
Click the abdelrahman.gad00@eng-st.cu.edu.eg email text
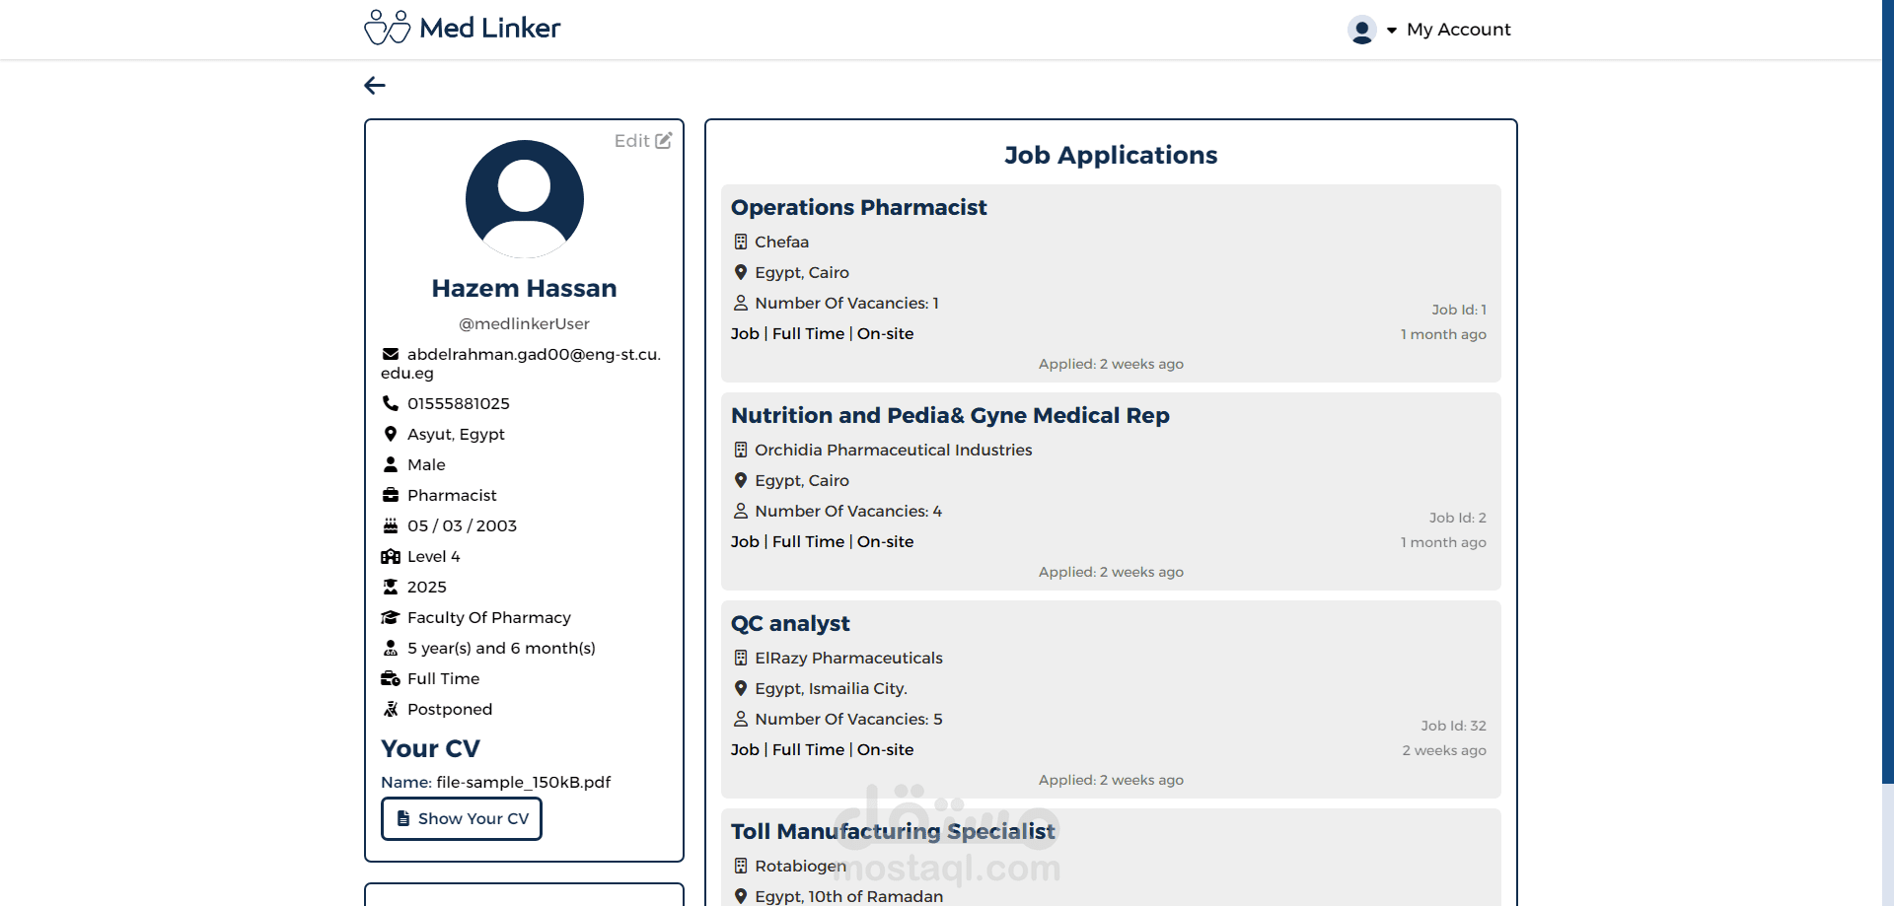521,363
